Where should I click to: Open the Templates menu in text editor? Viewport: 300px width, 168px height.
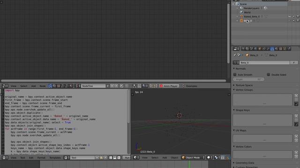tap(55, 158)
